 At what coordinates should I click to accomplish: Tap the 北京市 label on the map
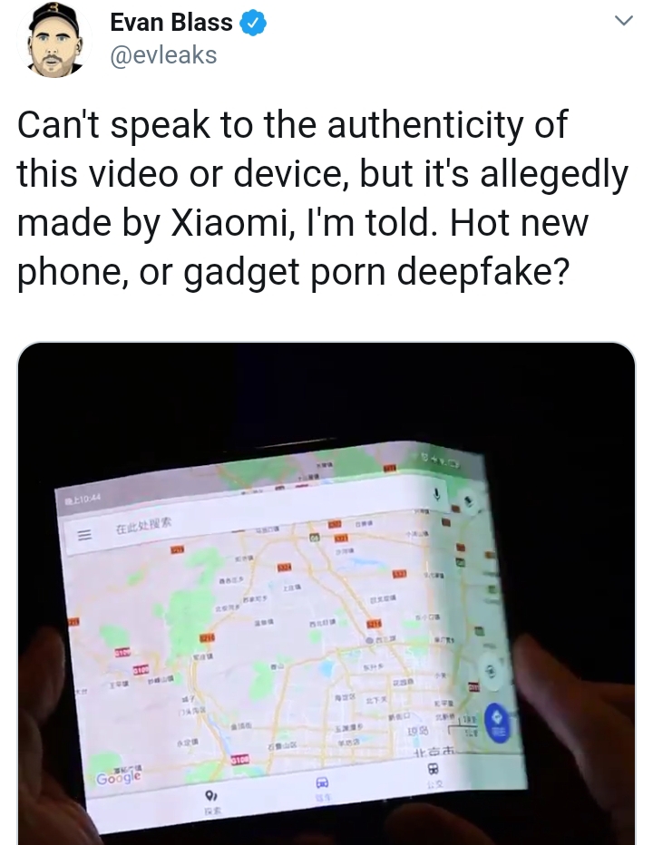pos(434,752)
